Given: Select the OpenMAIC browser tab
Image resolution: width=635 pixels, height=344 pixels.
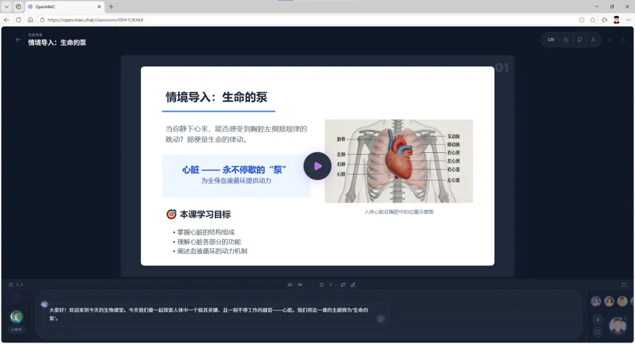Looking at the screenshot, I should (65, 7).
